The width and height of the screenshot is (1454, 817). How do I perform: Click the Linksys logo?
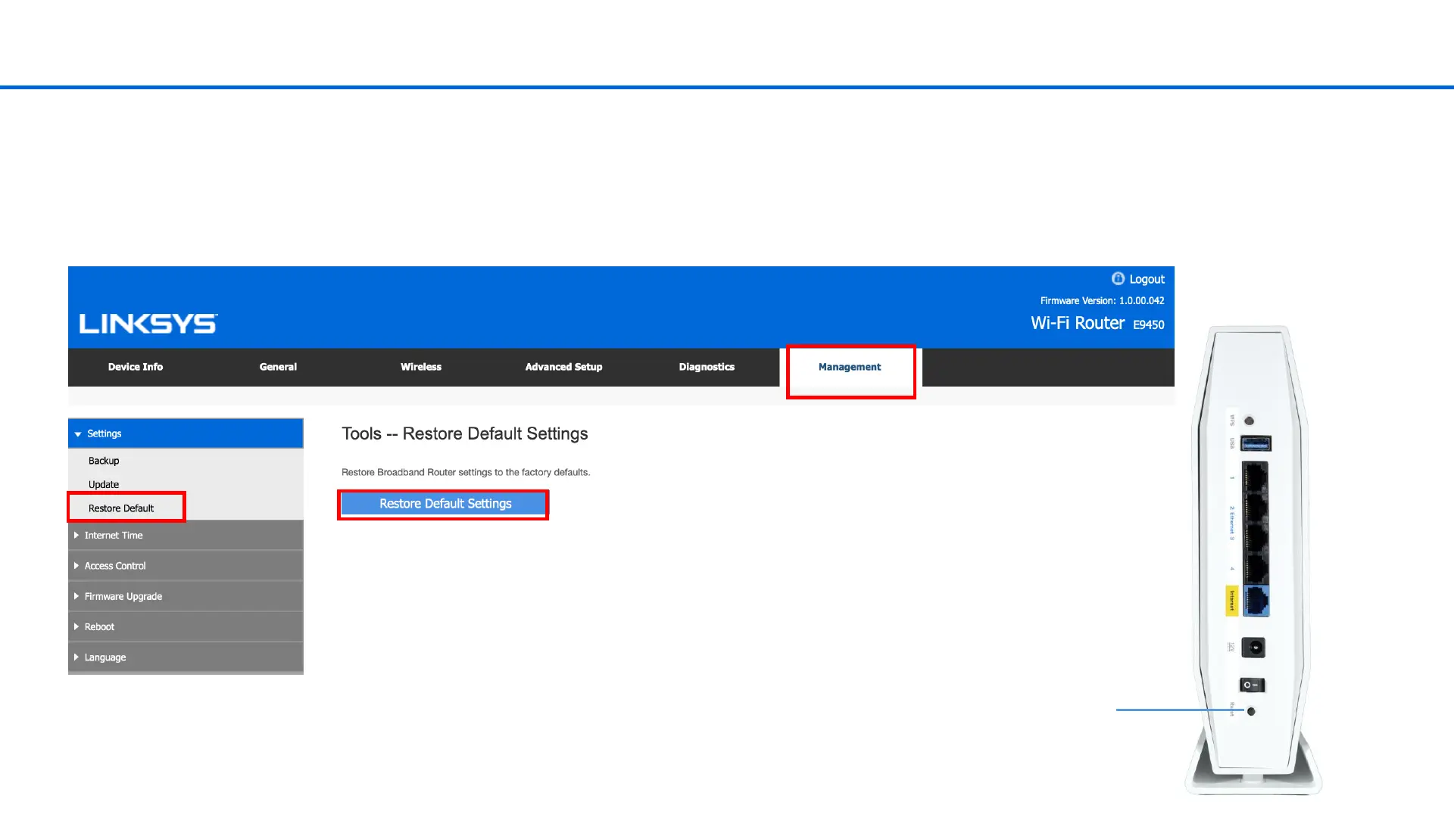(148, 324)
